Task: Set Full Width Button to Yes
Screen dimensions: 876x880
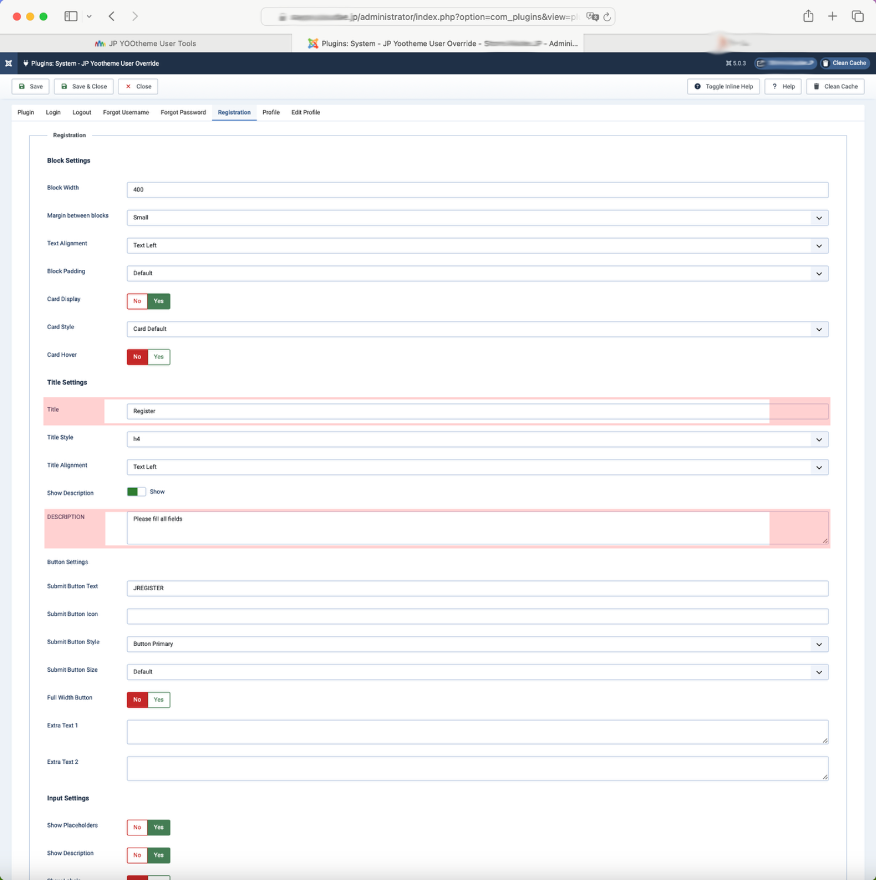Action: pyautogui.click(x=159, y=700)
